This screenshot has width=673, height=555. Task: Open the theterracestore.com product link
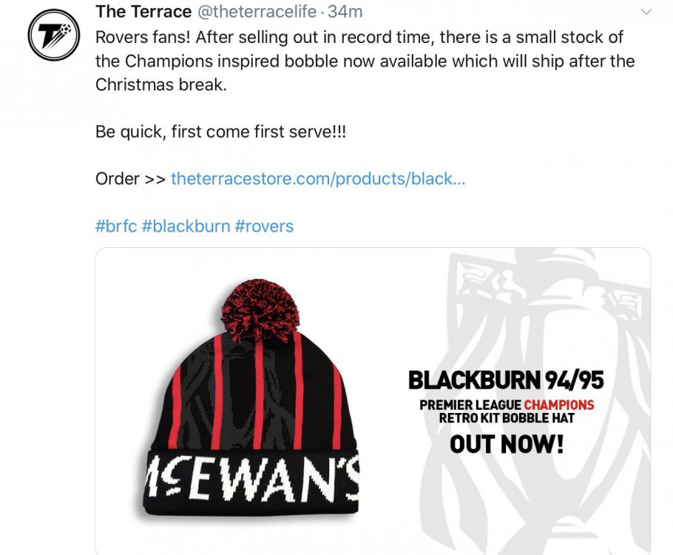318,178
